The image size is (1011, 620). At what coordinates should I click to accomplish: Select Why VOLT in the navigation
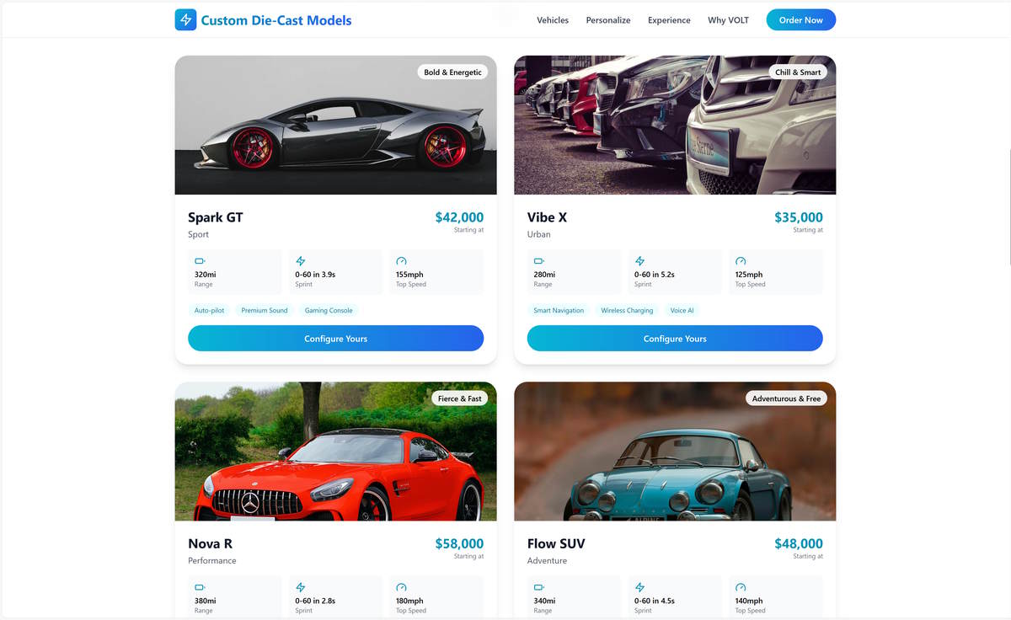[x=728, y=20]
